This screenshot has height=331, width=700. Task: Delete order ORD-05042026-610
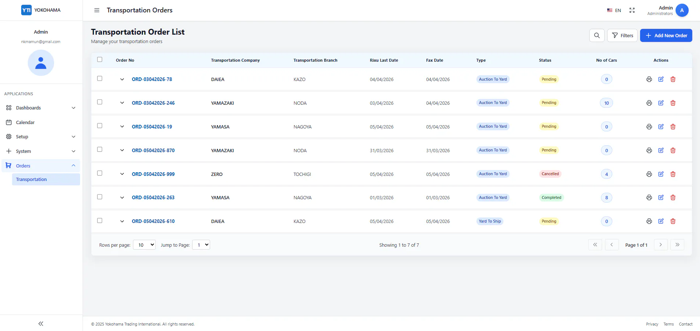(x=673, y=221)
